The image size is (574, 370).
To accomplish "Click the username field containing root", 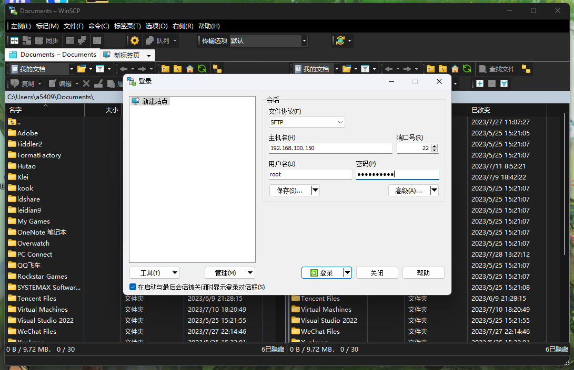I will 310,174.
